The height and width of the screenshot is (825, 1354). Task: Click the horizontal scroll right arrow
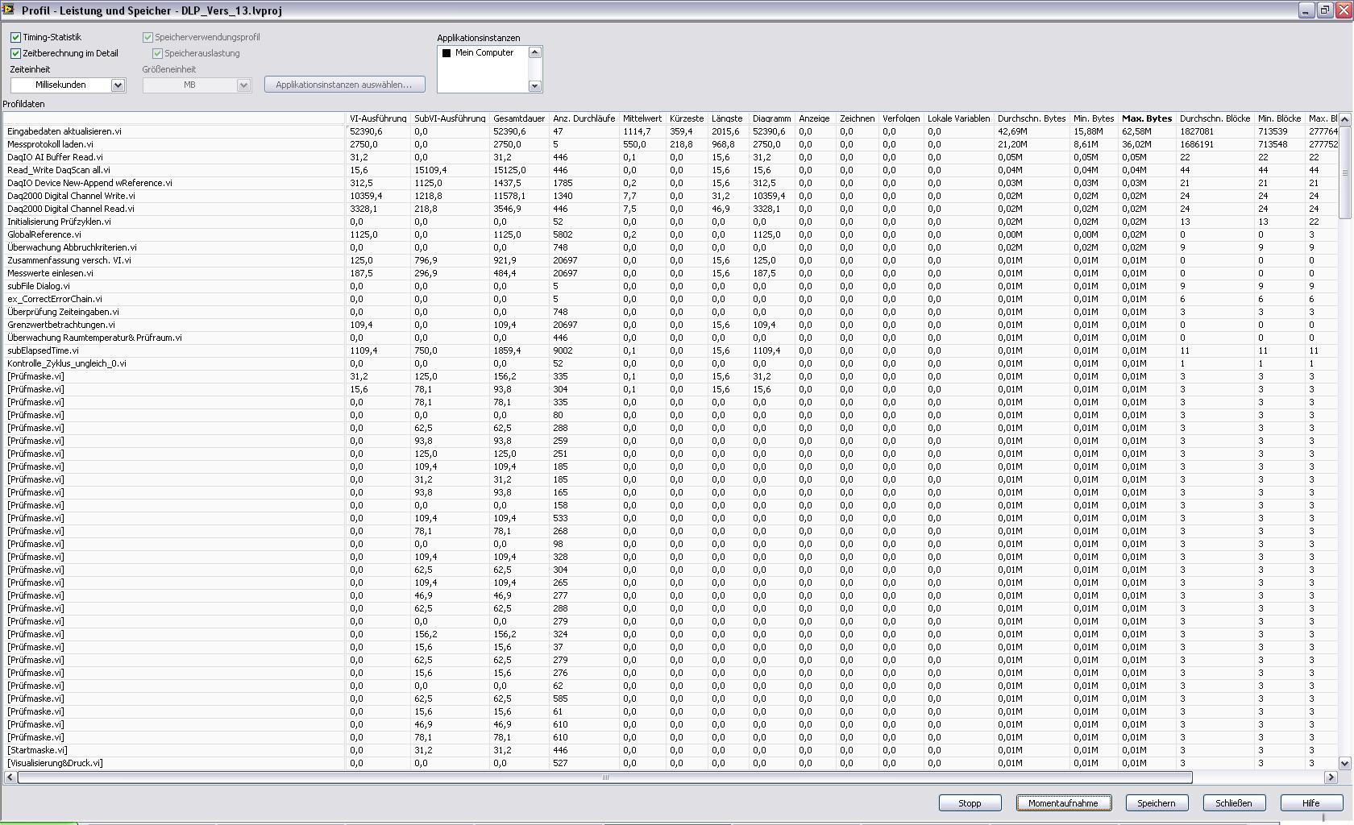(1330, 777)
